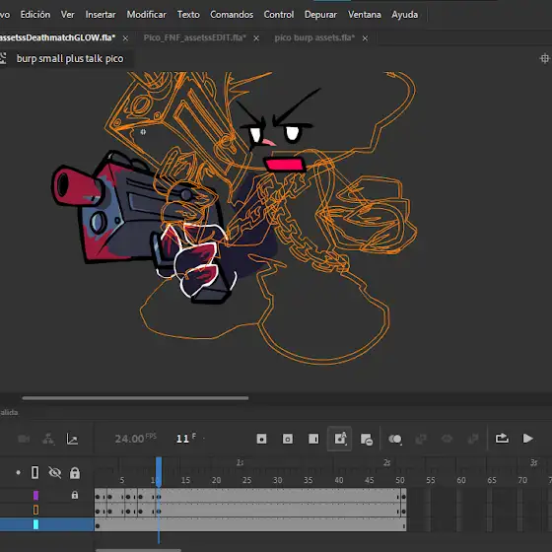Click the edit multiple frames icon

pyautogui.click(x=421, y=439)
